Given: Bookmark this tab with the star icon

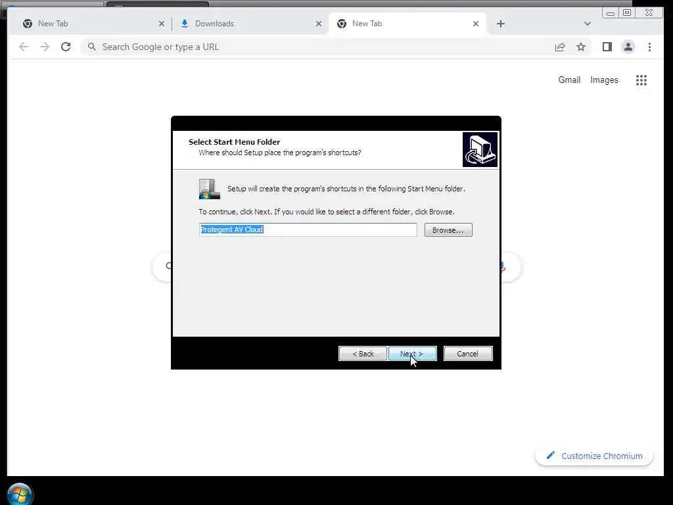Looking at the screenshot, I should pyautogui.click(x=581, y=47).
